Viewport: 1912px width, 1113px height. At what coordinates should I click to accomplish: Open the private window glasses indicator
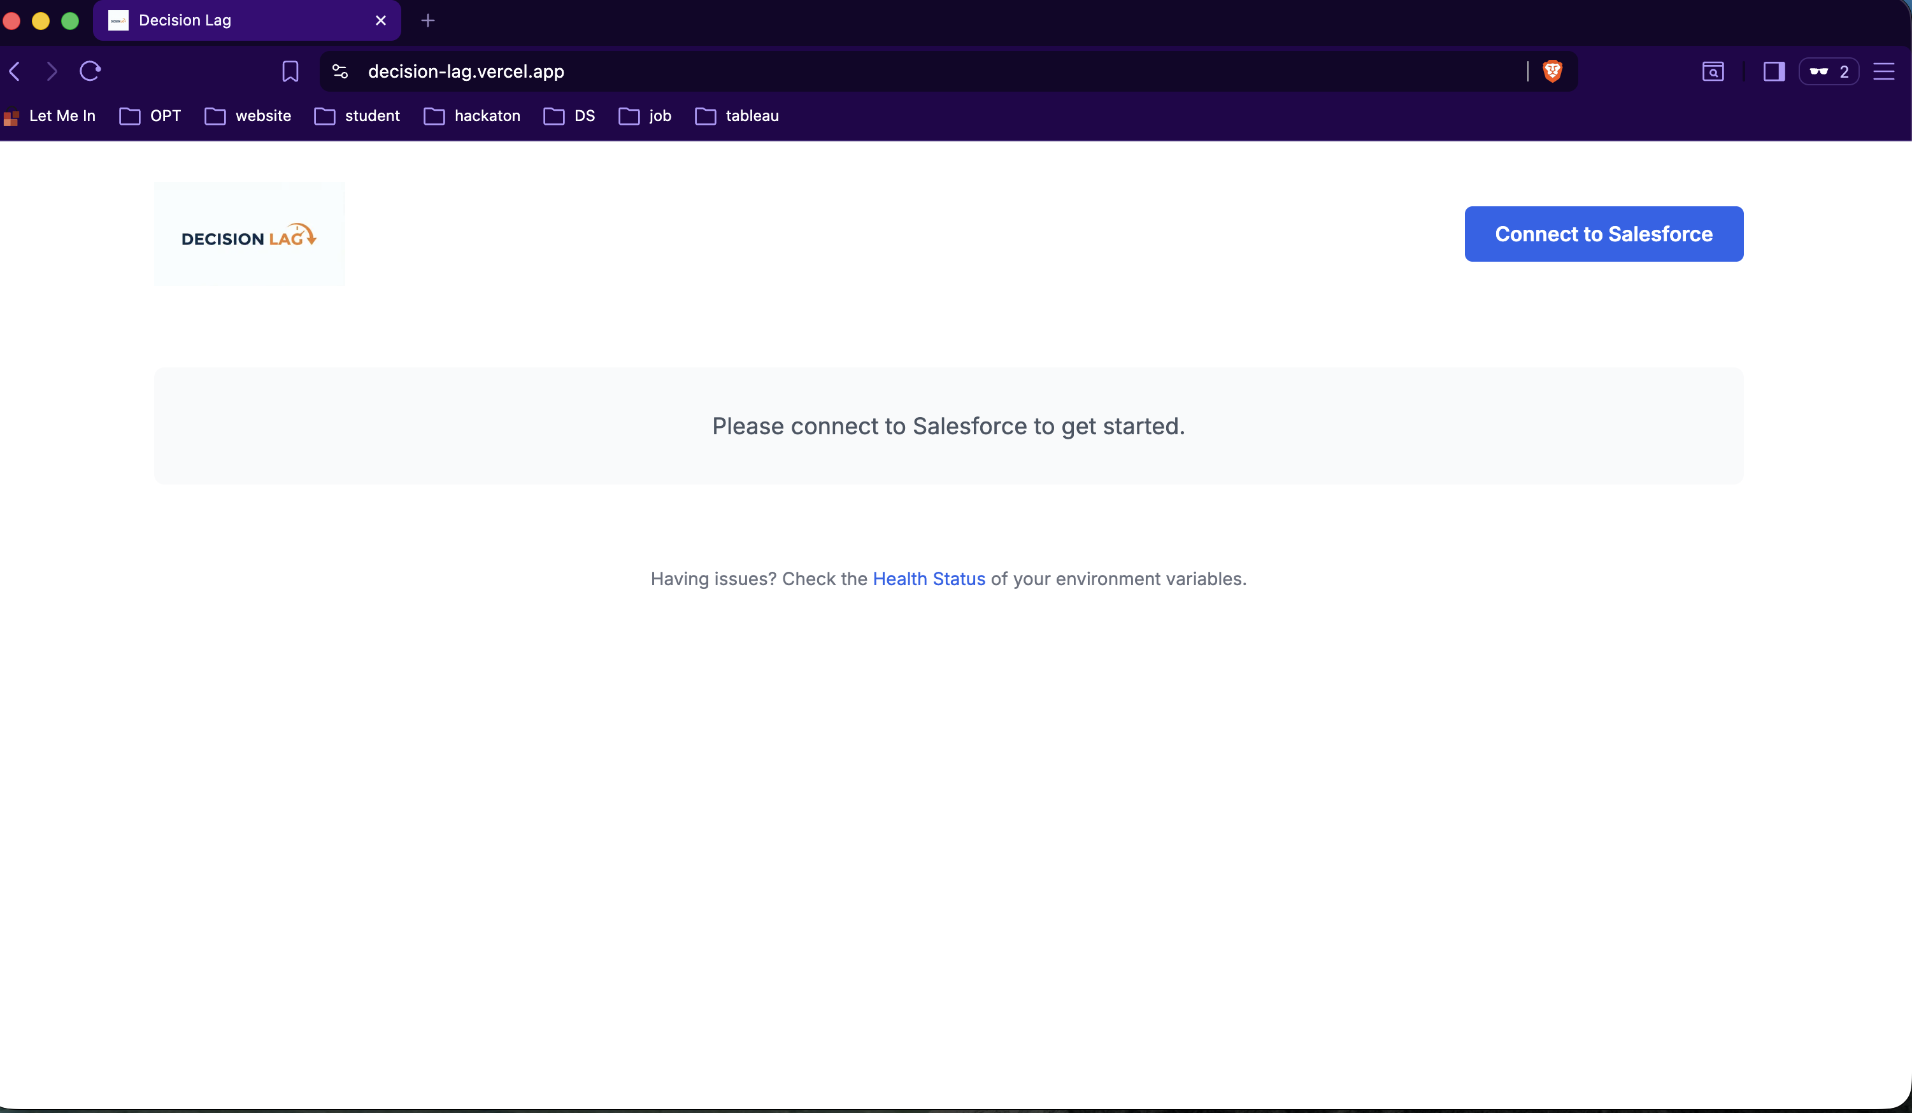[1829, 71]
